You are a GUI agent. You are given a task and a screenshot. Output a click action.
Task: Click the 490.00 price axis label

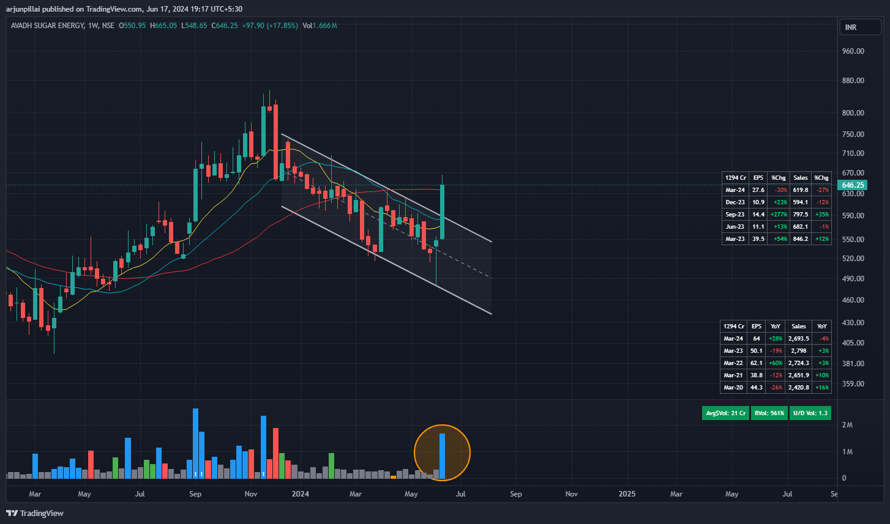point(853,279)
